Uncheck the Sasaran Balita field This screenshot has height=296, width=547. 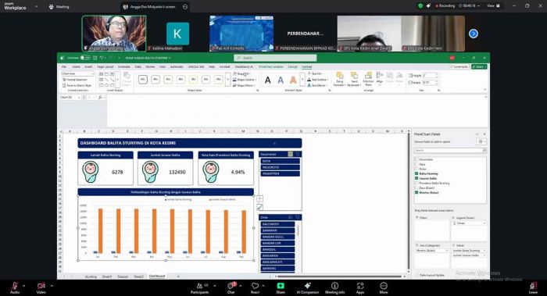point(417,178)
